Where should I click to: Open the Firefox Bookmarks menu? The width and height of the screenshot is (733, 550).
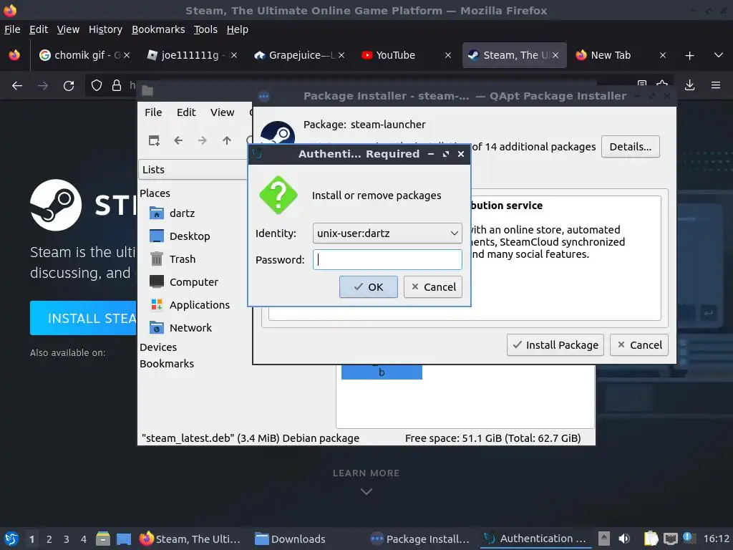coord(158,29)
